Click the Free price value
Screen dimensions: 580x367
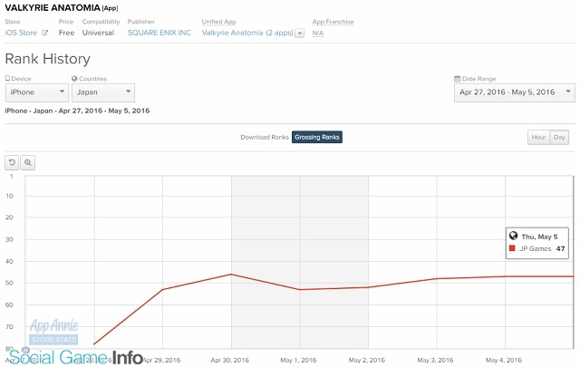click(66, 33)
